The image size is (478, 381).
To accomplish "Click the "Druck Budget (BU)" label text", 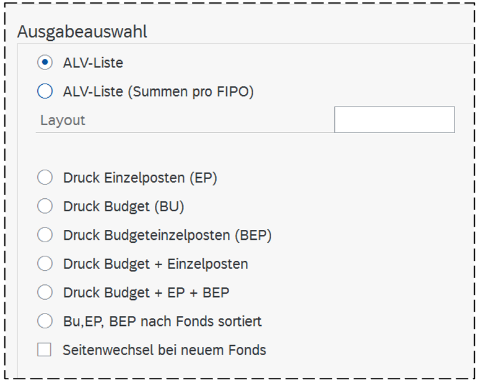I will coord(124,206).
